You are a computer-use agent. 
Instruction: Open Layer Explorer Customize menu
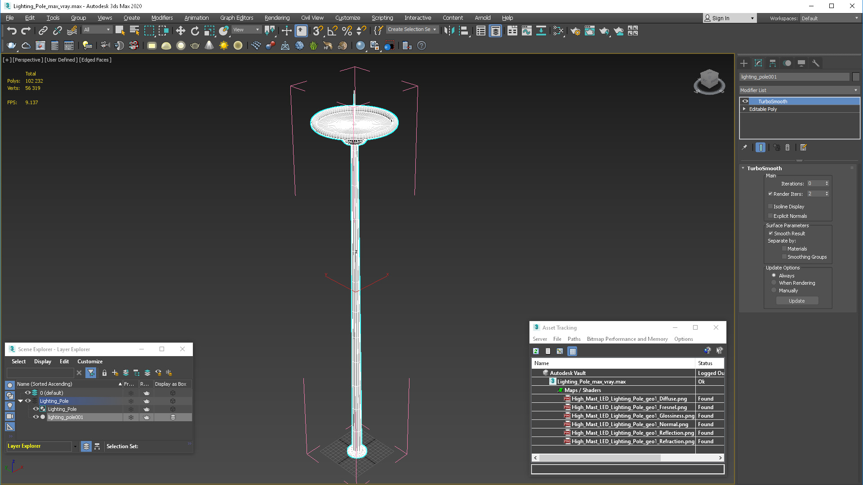90,361
